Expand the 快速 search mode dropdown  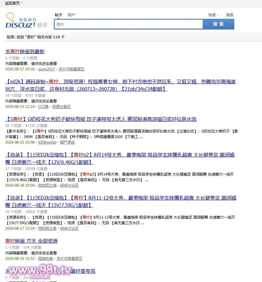tap(213, 15)
